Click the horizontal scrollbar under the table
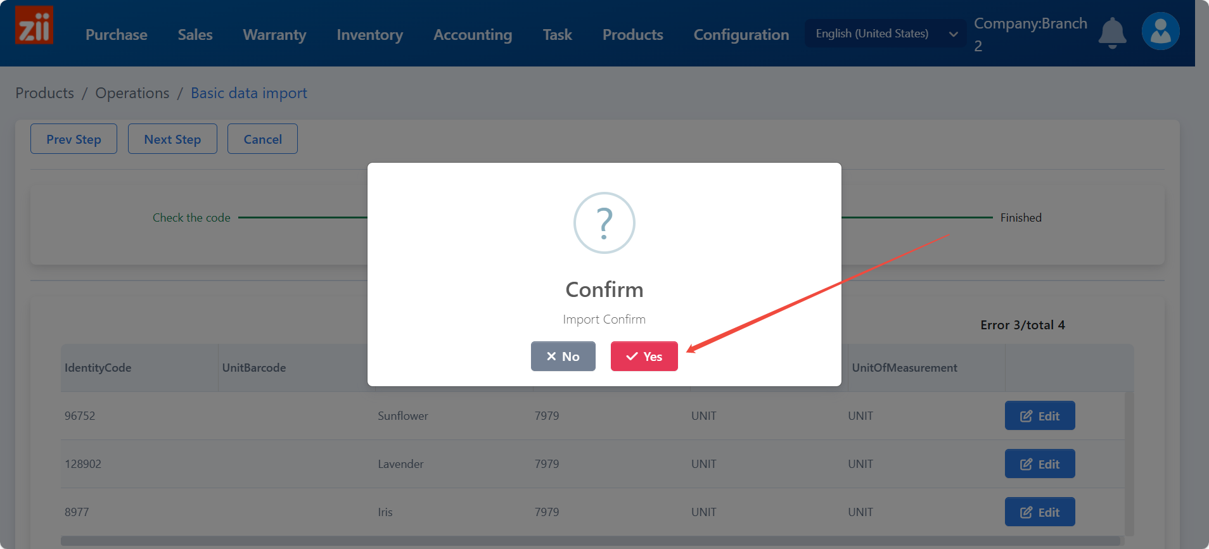The height and width of the screenshot is (549, 1209). pos(589,541)
